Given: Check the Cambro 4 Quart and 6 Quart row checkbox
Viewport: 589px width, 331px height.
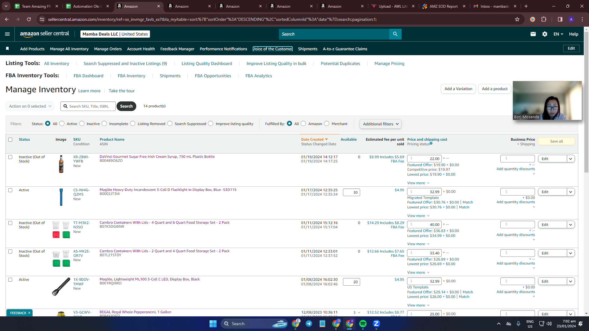Looking at the screenshot, I should (x=10, y=223).
